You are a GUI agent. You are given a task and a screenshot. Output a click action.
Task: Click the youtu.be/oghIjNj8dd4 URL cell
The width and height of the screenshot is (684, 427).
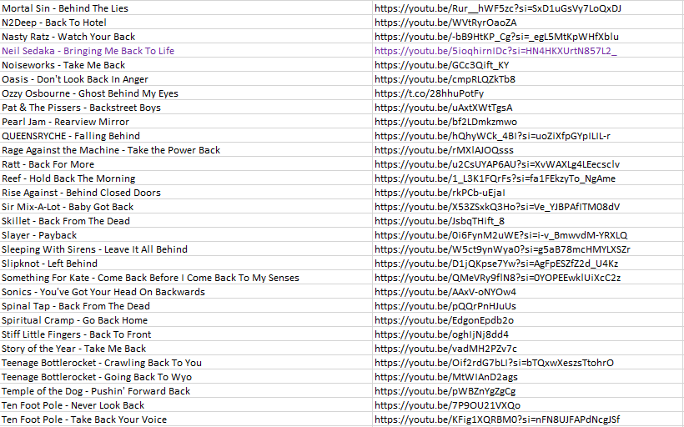528,334
